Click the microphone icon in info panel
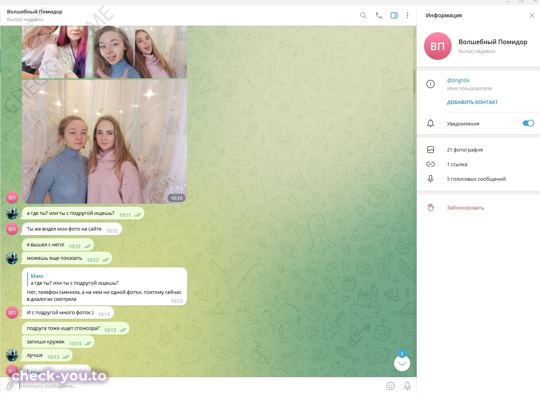 pyautogui.click(x=431, y=179)
